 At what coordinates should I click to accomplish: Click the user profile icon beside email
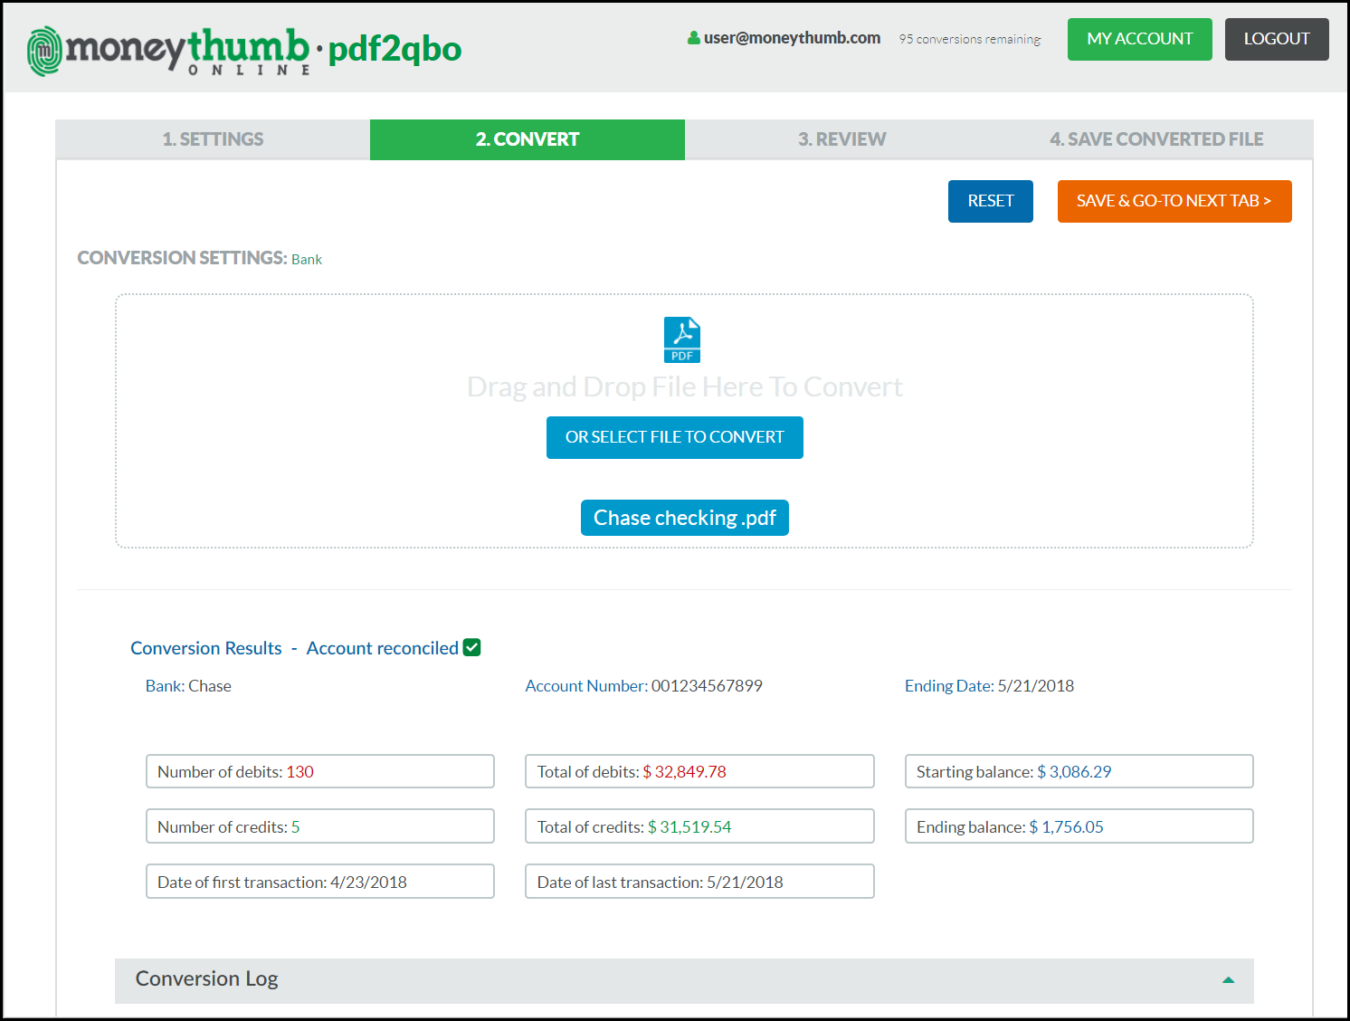[x=694, y=38]
